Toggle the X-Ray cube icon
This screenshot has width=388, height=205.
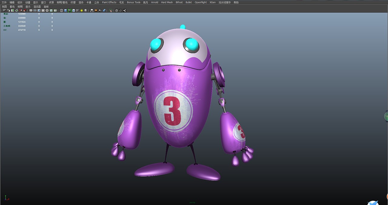(116, 10)
